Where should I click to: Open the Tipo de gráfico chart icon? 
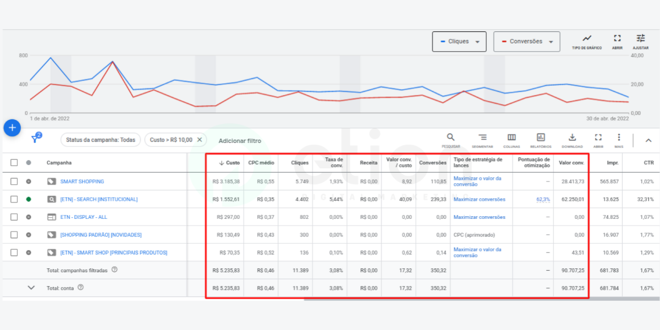coord(587,38)
